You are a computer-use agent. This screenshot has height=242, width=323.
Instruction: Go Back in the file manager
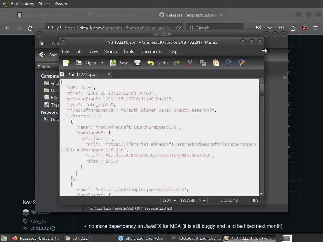(x=49, y=55)
